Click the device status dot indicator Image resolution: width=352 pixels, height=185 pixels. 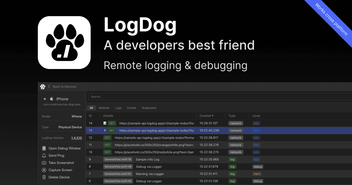coord(45,99)
